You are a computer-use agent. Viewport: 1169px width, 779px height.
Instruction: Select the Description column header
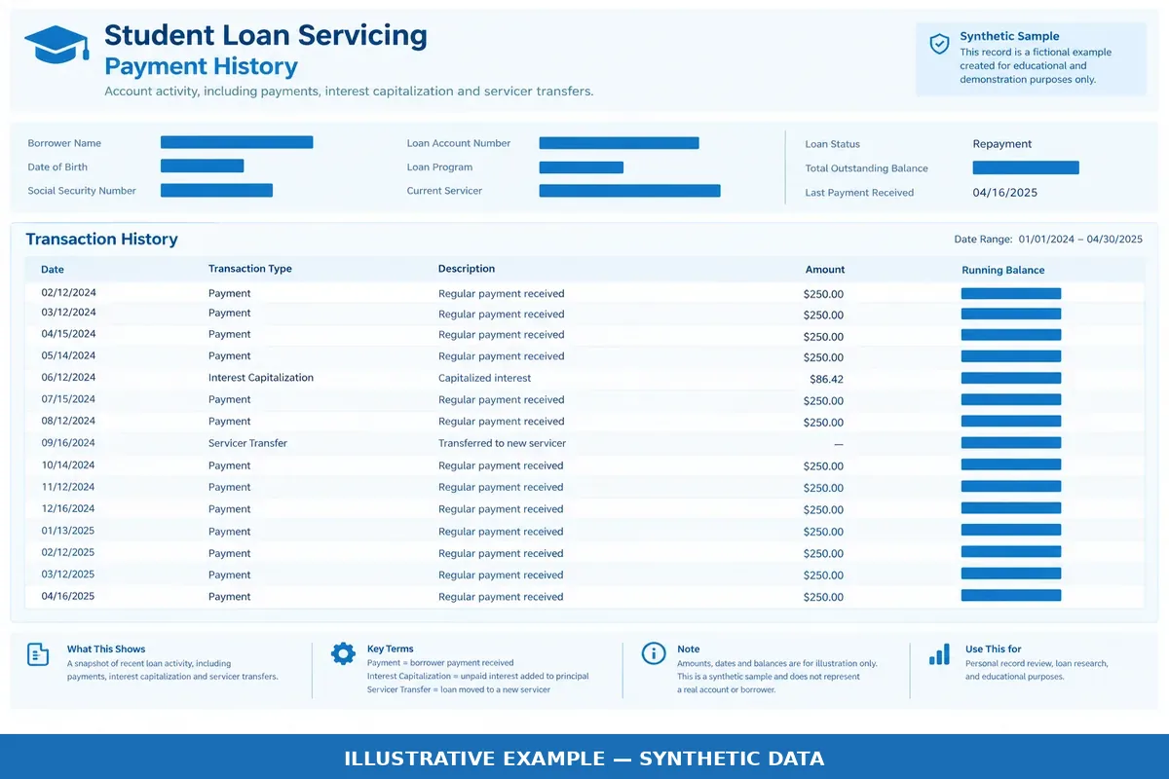point(467,269)
